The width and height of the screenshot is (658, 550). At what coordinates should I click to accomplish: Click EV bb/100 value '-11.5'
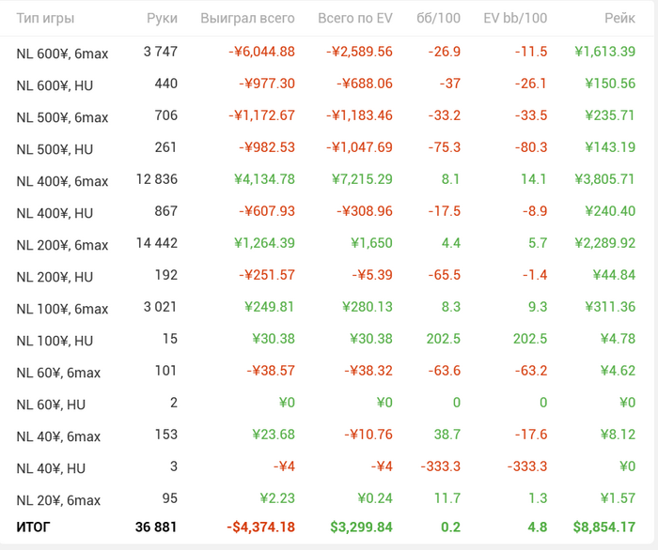531,52
